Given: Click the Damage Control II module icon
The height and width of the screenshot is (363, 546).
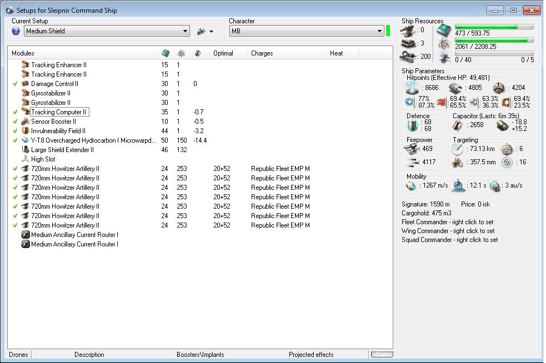Looking at the screenshot, I should pos(25,83).
